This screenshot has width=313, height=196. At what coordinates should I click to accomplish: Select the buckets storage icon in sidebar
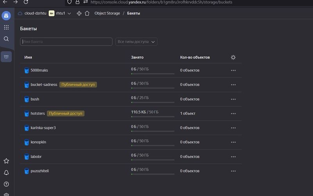(6, 57)
